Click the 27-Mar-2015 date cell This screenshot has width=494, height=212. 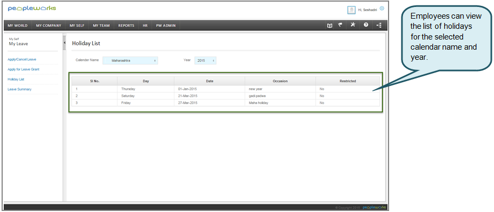click(x=209, y=103)
